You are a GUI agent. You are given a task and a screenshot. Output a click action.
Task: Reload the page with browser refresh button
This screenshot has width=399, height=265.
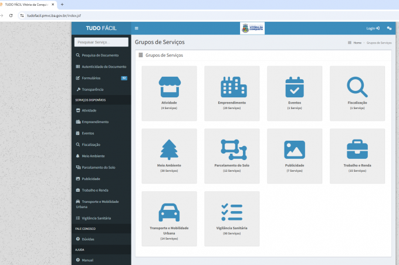coord(11,15)
